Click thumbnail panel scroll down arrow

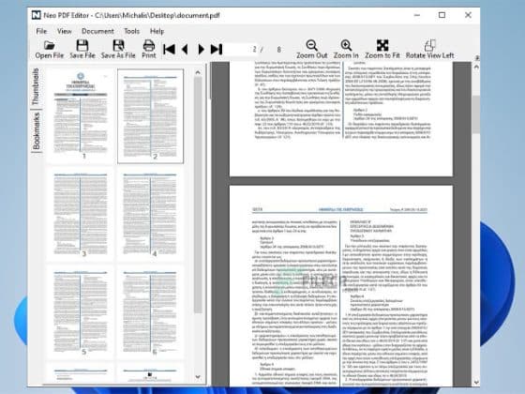pyautogui.click(x=198, y=377)
